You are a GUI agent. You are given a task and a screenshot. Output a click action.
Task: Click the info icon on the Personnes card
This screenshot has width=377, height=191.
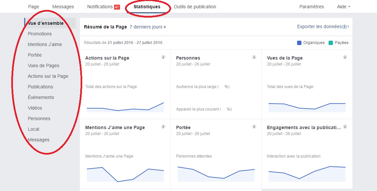click(254, 57)
